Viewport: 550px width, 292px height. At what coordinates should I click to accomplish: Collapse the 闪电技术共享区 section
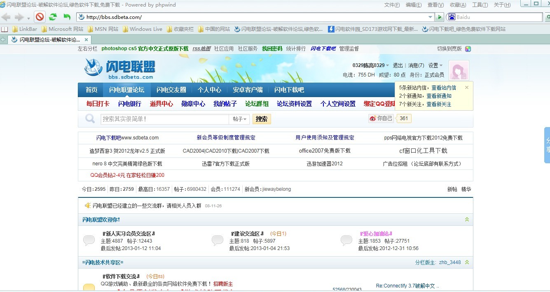pyautogui.click(x=467, y=262)
